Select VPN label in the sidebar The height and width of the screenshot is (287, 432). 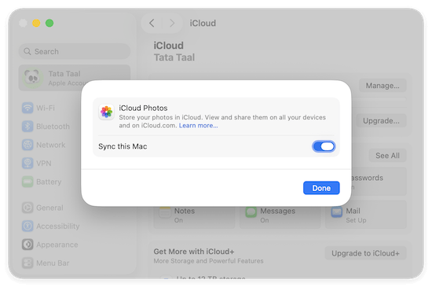(44, 164)
